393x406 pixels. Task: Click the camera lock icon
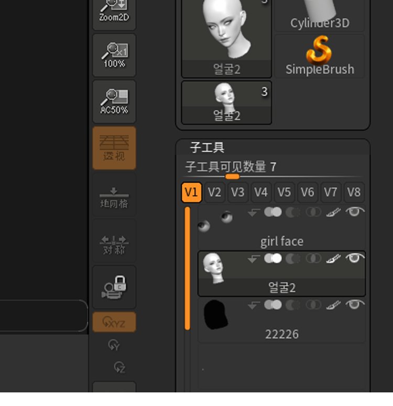tap(114, 287)
